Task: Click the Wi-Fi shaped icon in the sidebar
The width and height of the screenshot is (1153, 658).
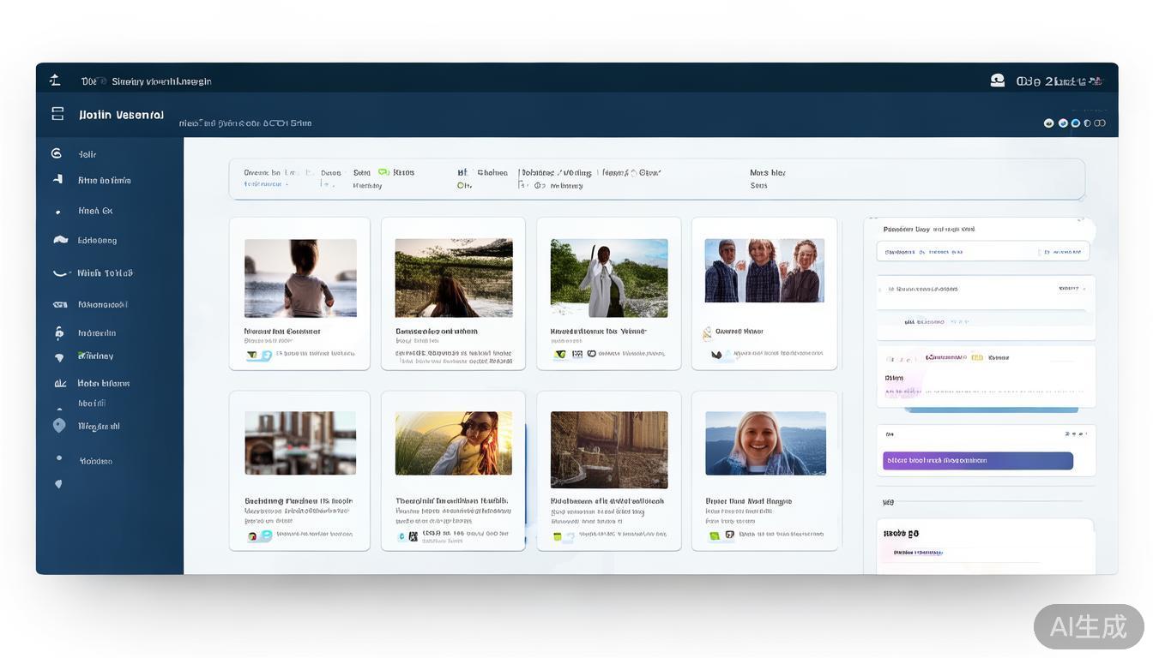Action: [x=59, y=357]
